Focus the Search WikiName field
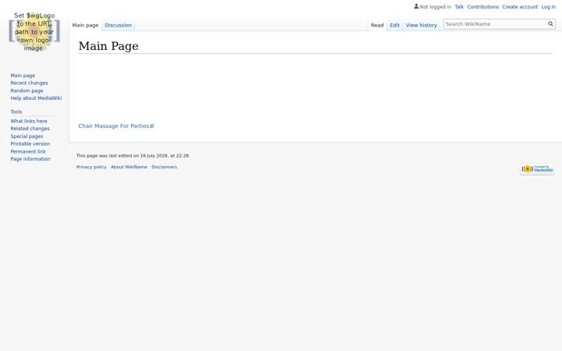562x351 pixels. [496, 24]
